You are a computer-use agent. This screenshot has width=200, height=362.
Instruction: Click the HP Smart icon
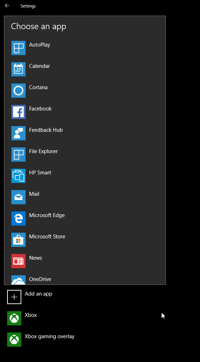18,176
